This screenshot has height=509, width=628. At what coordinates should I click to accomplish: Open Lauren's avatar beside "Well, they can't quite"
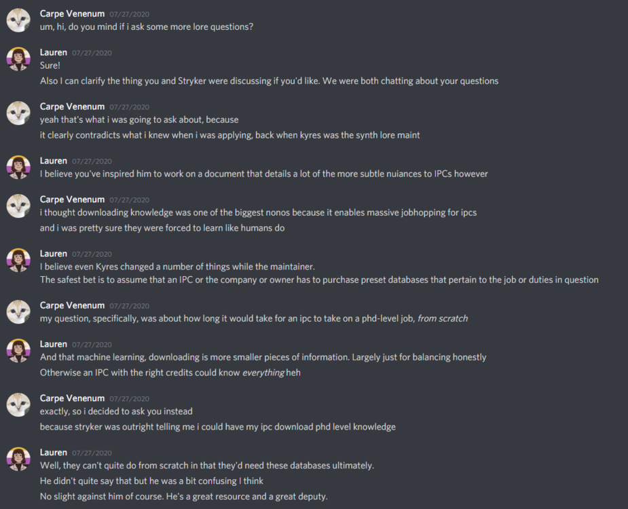(18, 459)
